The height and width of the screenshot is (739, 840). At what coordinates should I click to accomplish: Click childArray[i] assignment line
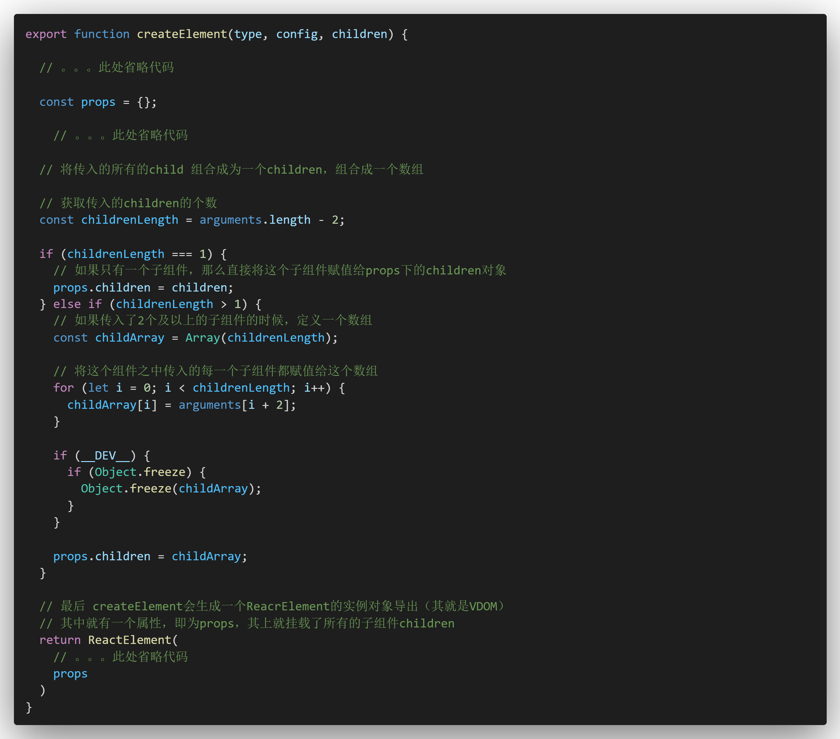tap(181, 405)
